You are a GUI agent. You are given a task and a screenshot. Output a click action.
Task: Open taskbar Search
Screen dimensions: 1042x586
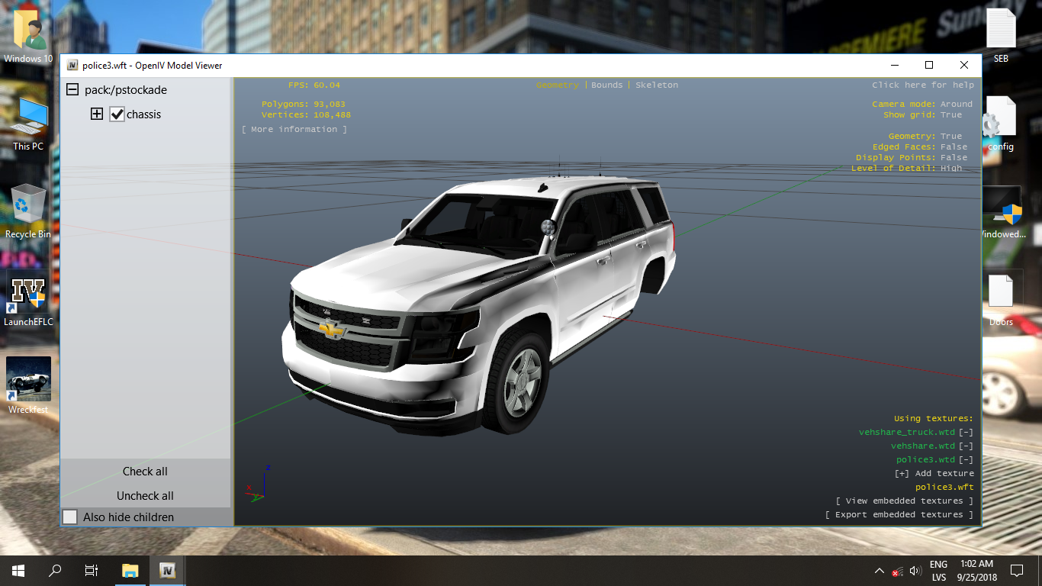(x=55, y=571)
